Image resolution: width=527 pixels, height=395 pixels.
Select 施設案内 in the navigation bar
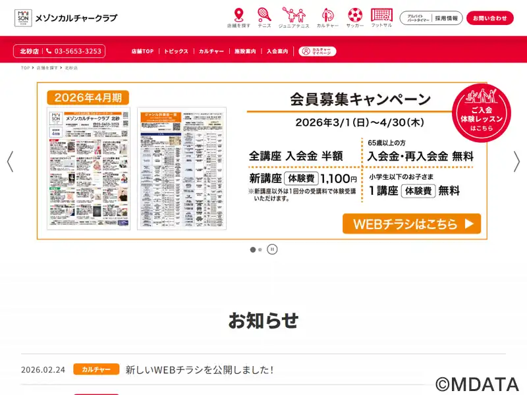point(245,51)
